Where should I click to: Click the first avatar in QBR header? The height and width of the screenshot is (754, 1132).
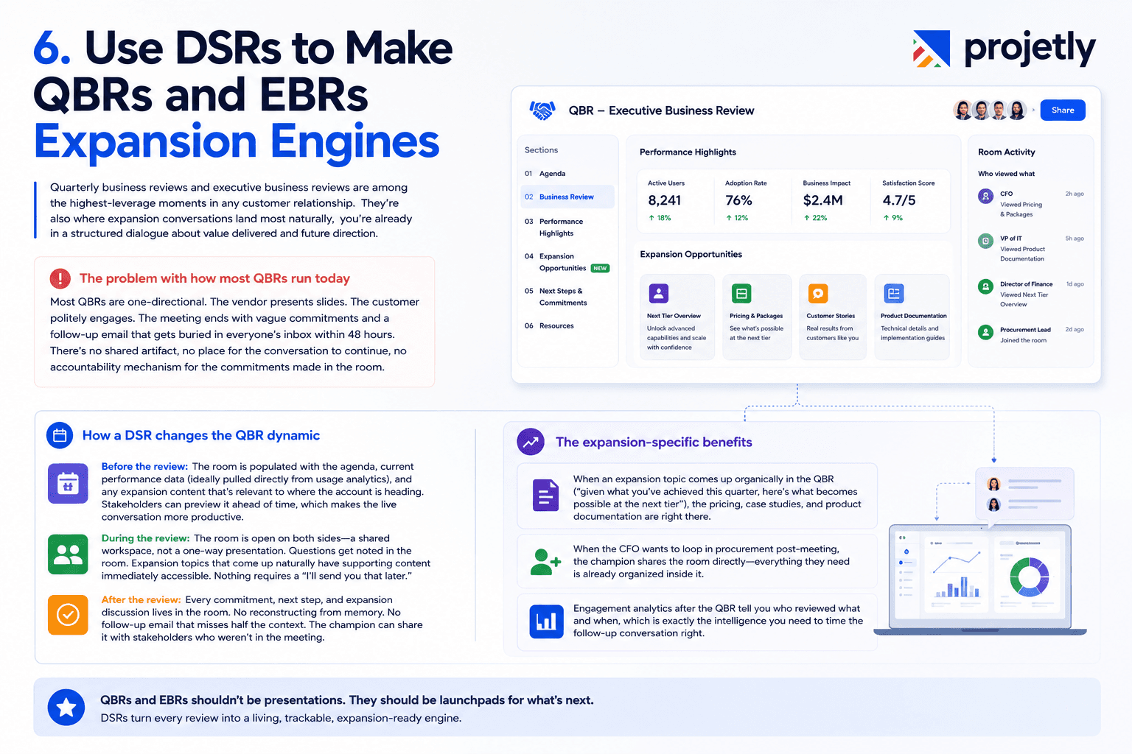pos(962,110)
